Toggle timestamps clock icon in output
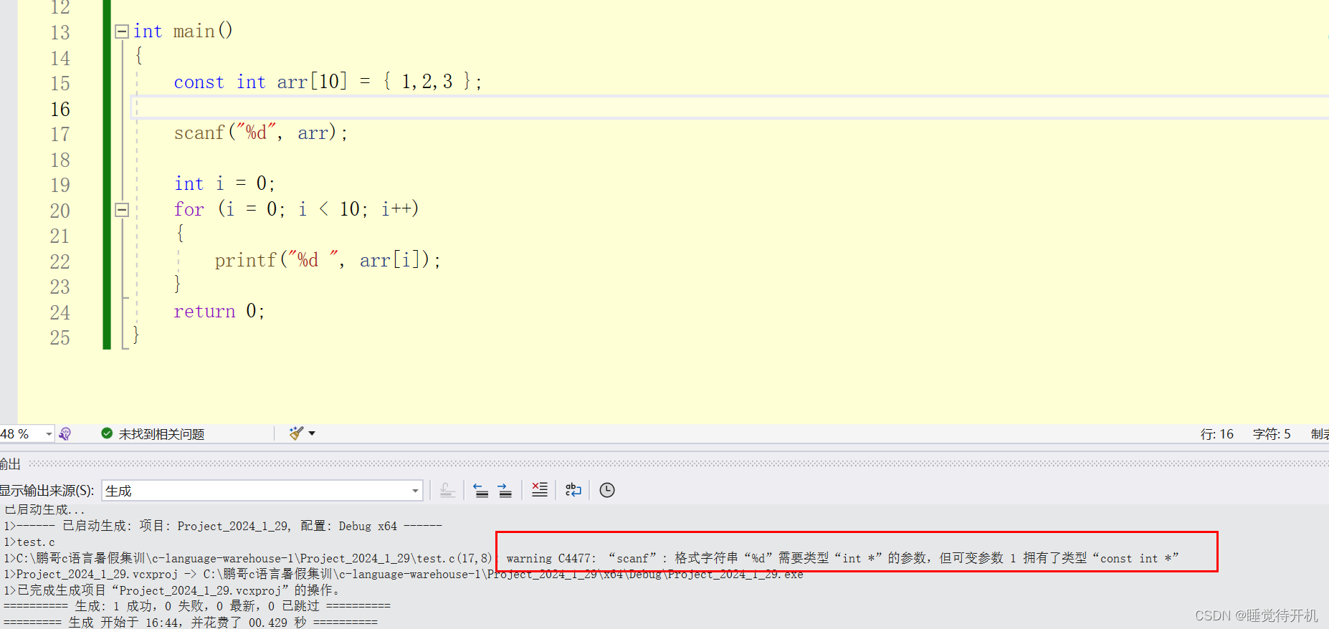 pyautogui.click(x=607, y=491)
